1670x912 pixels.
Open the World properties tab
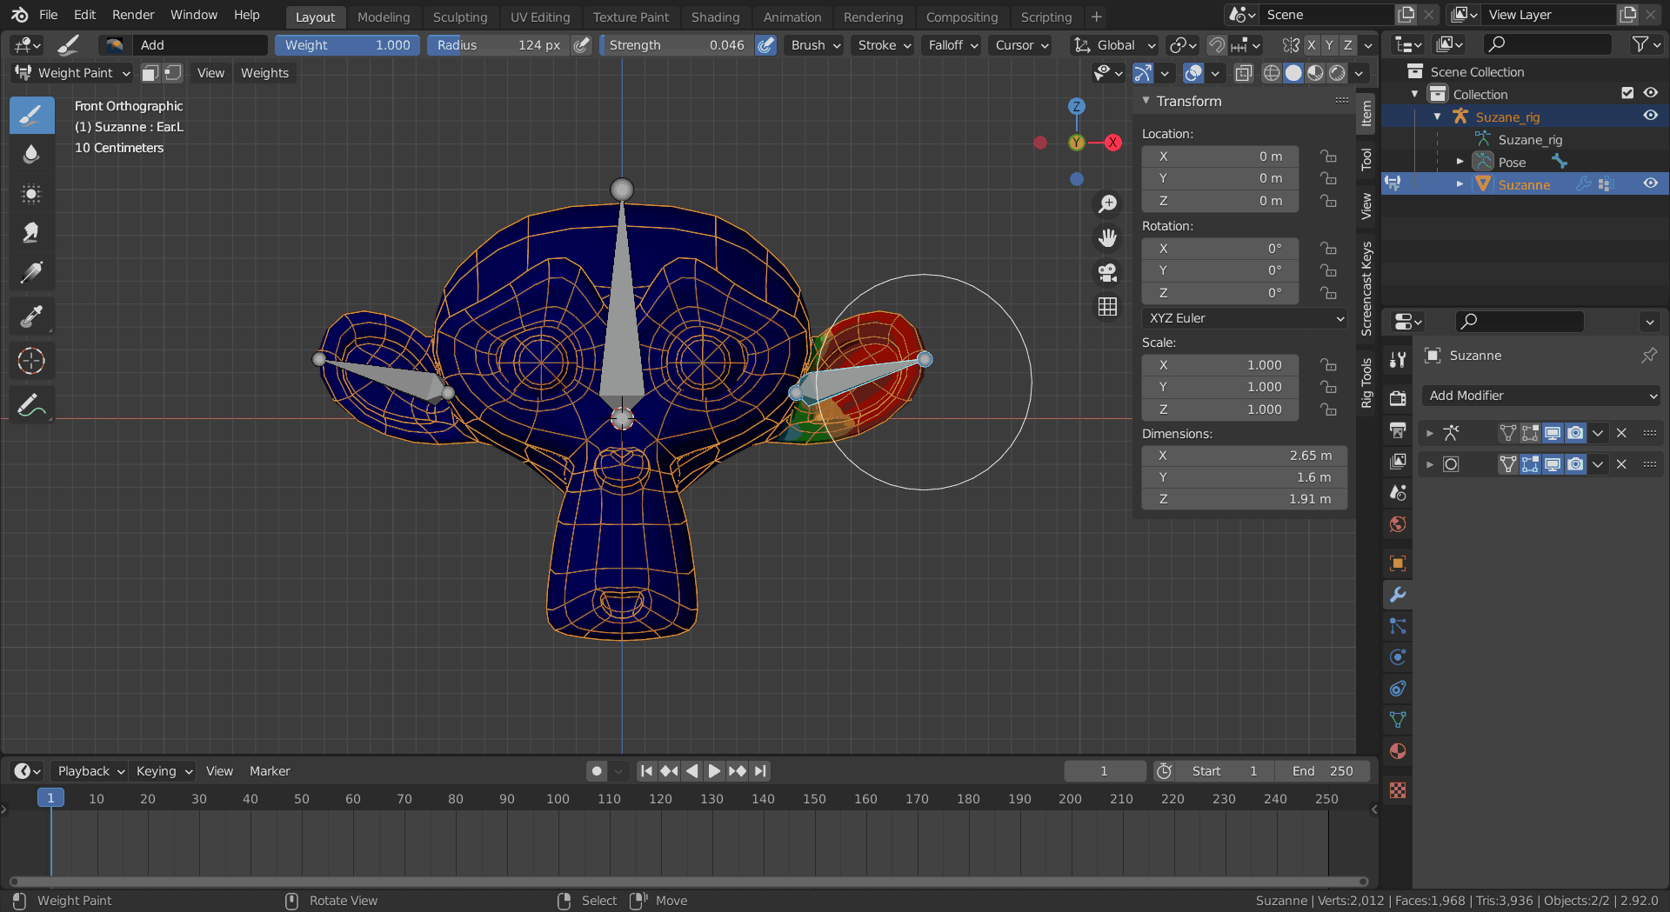(x=1398, y=523)
